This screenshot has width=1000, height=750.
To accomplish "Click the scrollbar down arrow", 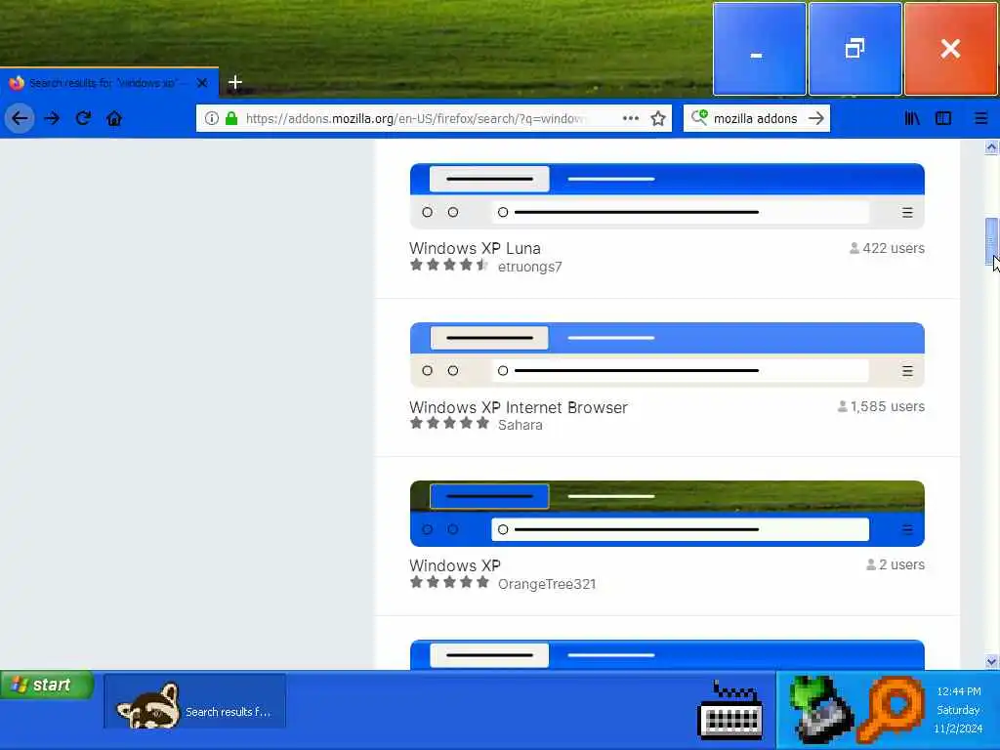I will [991, 661].
